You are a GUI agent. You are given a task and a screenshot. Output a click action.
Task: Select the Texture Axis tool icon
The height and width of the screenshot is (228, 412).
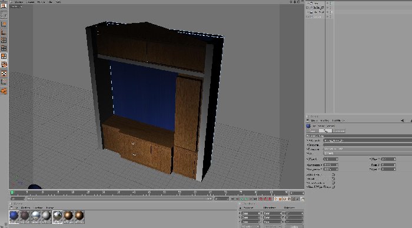4,82
